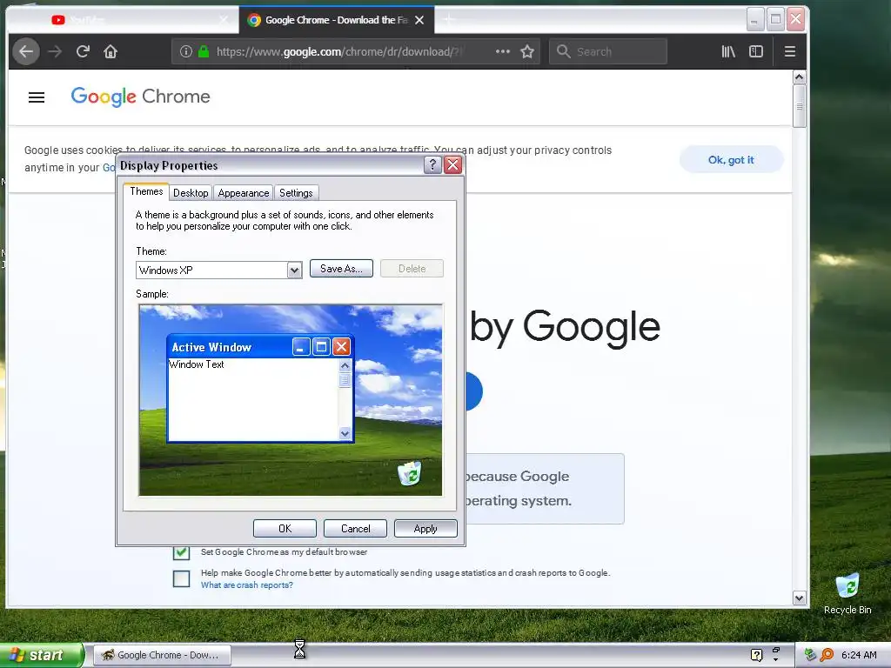The image size is (891, 668).
Task: Check the send usage statistics checkbox
Action: (181, 578)
